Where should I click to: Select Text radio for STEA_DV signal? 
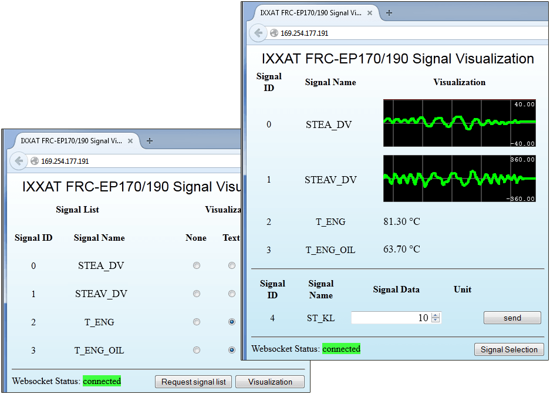coord(231,265)
